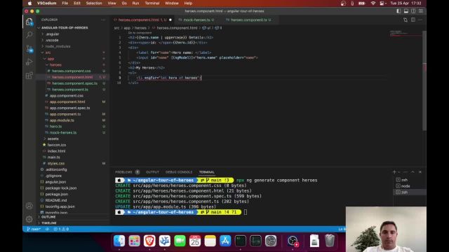Open Brave browser from the Dock
449x252 pixels.
click(149, 241)
